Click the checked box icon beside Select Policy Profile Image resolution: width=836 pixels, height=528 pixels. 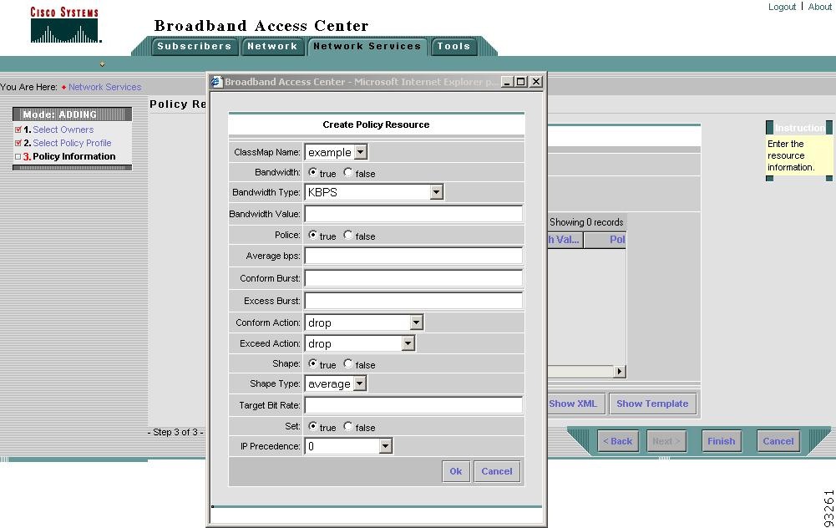click(18, 143)
